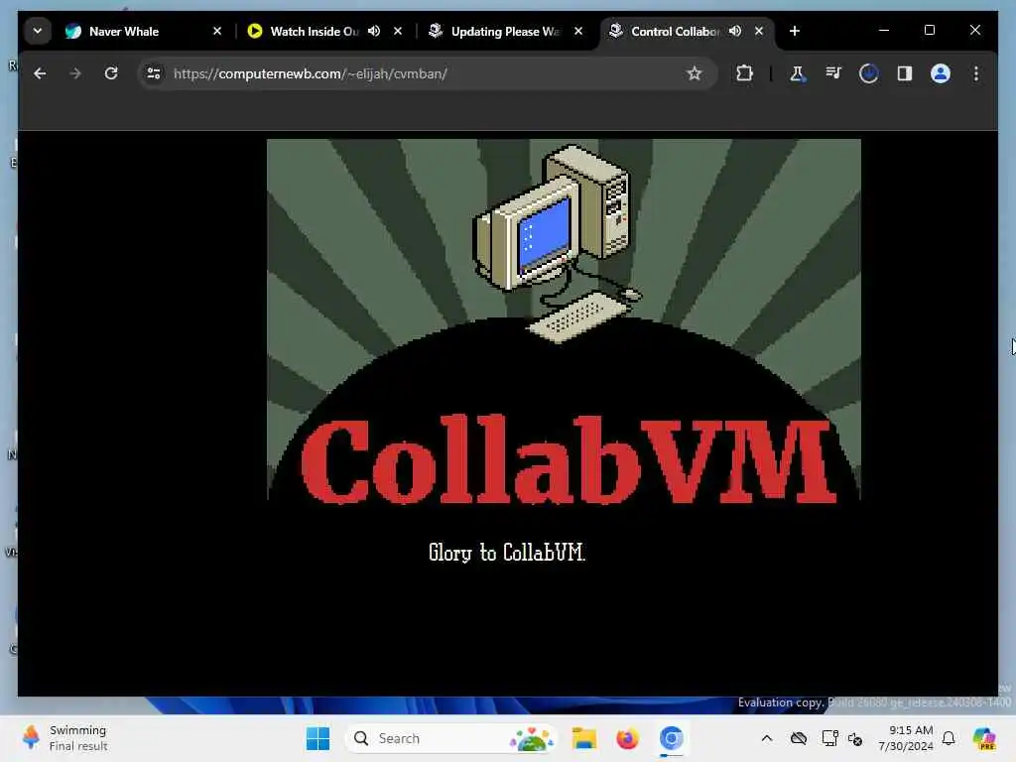The height and width of the screenshot is (762, 1016).
Task: Open Copilot preview icon in taskbar
Action: (984, 738)
